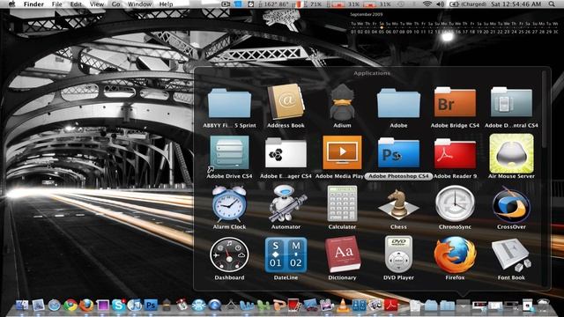The image size is (564, 317).
Task: Open the Edit menu
Action: click(x=76, y=4)
